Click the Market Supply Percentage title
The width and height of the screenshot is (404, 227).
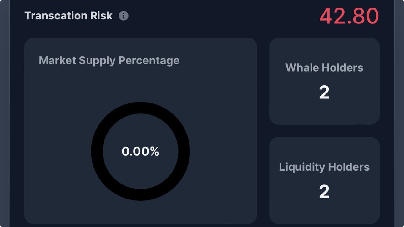point(109,60)
